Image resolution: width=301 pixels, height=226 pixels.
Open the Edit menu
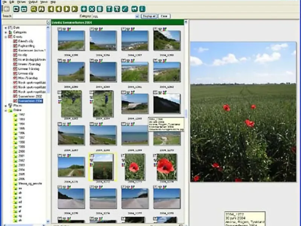12,2
